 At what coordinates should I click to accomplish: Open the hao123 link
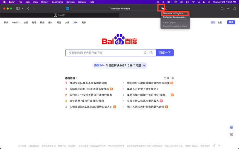point(16,22)
